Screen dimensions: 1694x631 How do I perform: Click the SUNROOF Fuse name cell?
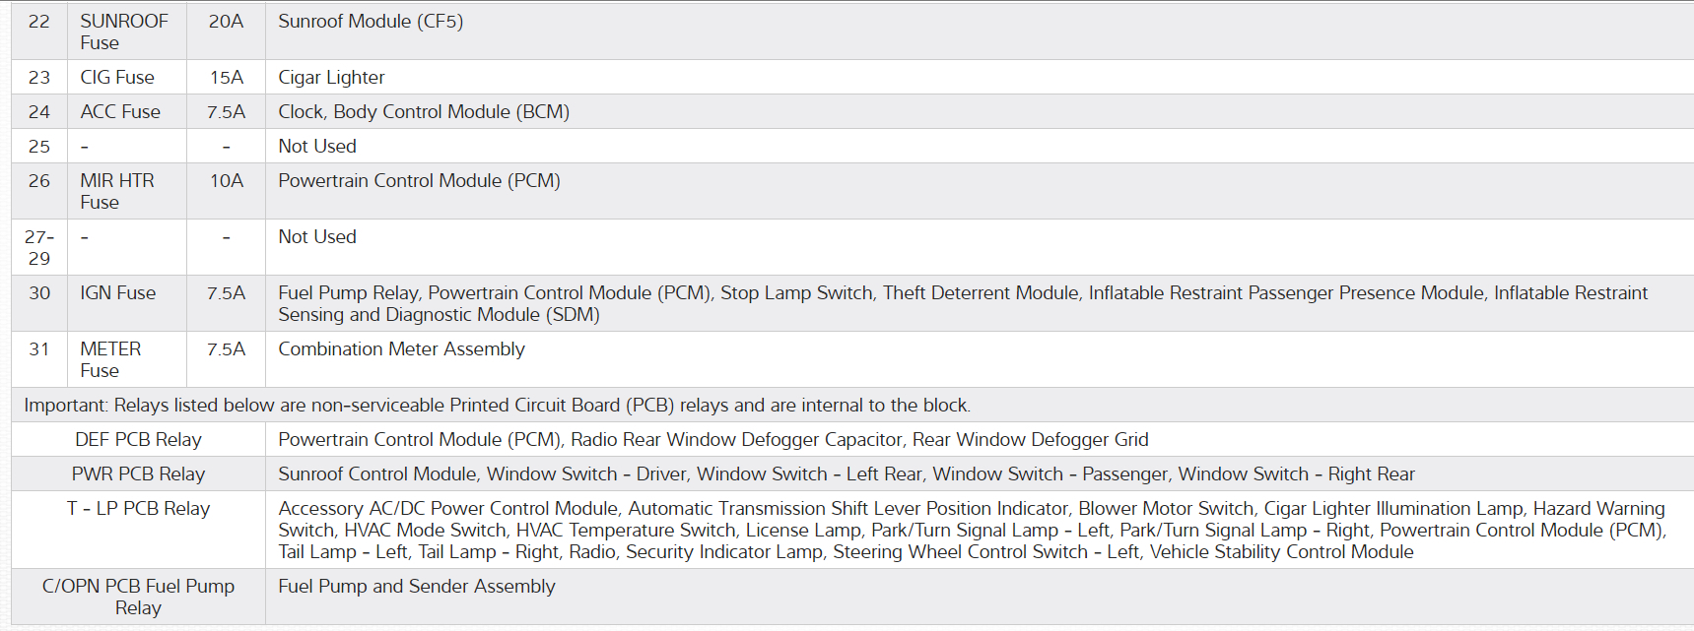tap(123, 32)
